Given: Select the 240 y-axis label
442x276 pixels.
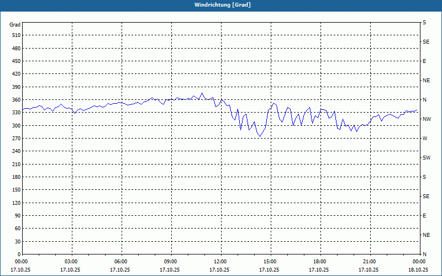Looking at the screenshot, I should [x=17, y=151].
